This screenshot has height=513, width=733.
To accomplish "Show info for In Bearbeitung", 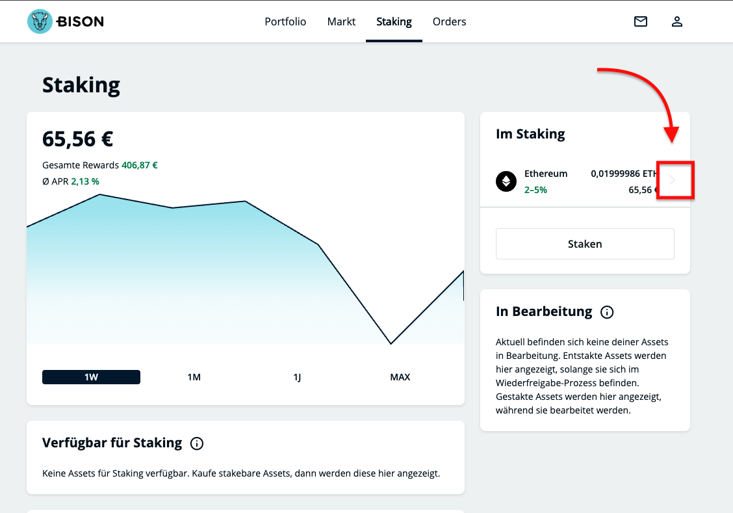I will [x=607, y=312].
